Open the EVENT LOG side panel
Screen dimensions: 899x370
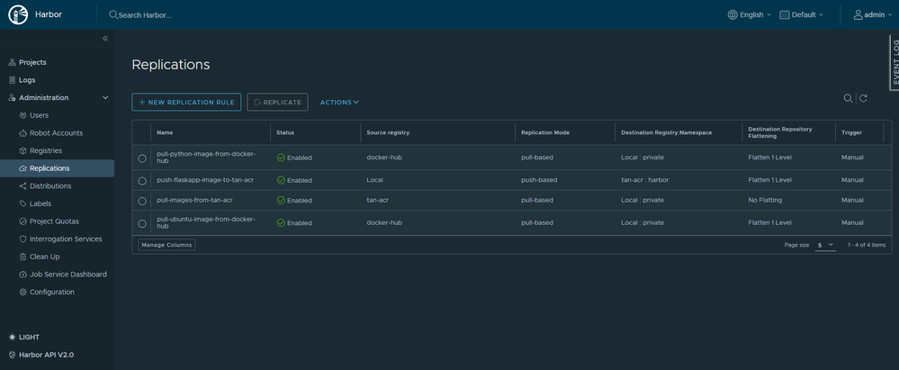tap(894, 62)
